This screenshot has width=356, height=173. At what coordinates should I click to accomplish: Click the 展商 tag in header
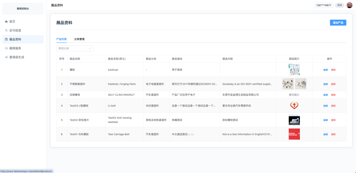point(340,5)
